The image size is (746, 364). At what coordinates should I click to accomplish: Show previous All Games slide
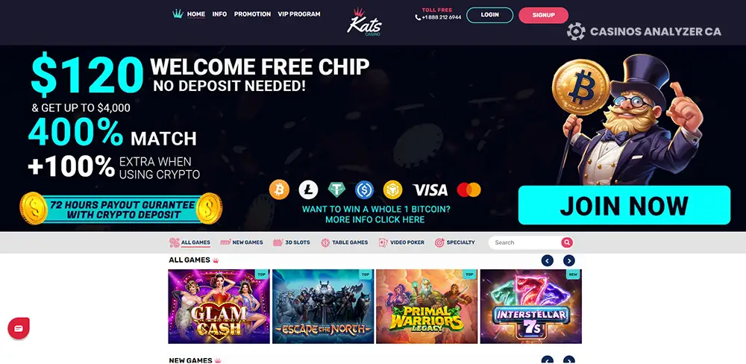pyautogui.click(x=547, y=260)
